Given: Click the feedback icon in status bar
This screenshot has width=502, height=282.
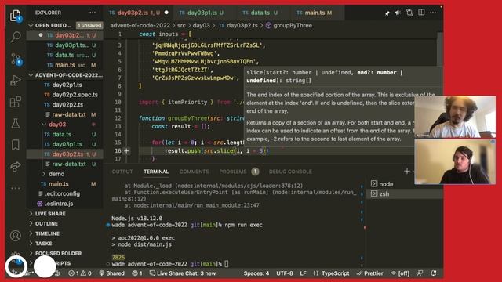Looking at the screenshot, I should [420, 273].
